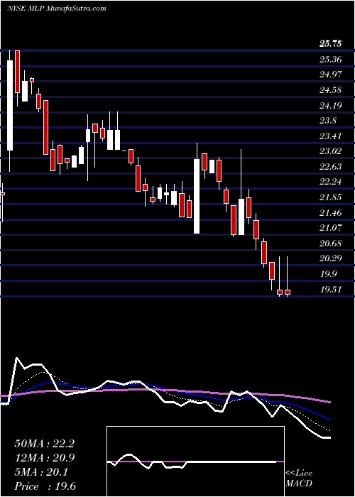The width and height of the screenshot is (355, 497).
Task: Click the large white candle below 23.02
Action: [x=197, y=196]
